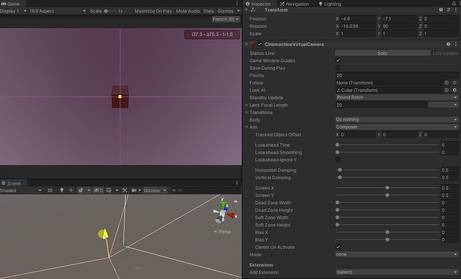
Task: Click Maximize On Play
Action: click(153, 11)
